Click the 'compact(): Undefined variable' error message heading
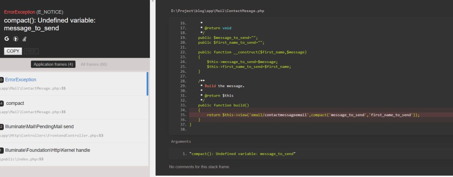Image resolution: width=453 pixels, height=177 pixels. (x=49, y=24)
